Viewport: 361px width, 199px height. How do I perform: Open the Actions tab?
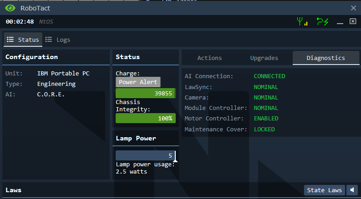(x=209, y=58)
